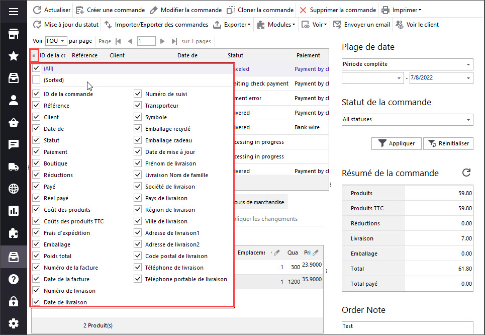This screenshot has width=485, height=335.
Task: Click Envoyer un email in toolbar
Action: pos(361,25)
